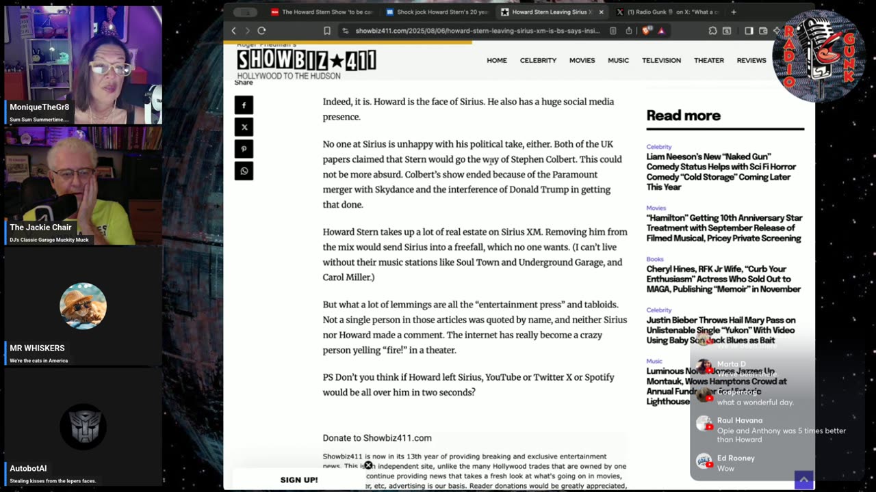Click Celebrity category above Liam Neeson headline

[659, 147]
